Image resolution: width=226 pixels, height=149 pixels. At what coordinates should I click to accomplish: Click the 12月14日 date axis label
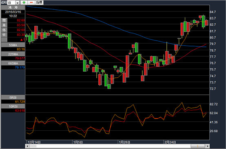[34, 142]
